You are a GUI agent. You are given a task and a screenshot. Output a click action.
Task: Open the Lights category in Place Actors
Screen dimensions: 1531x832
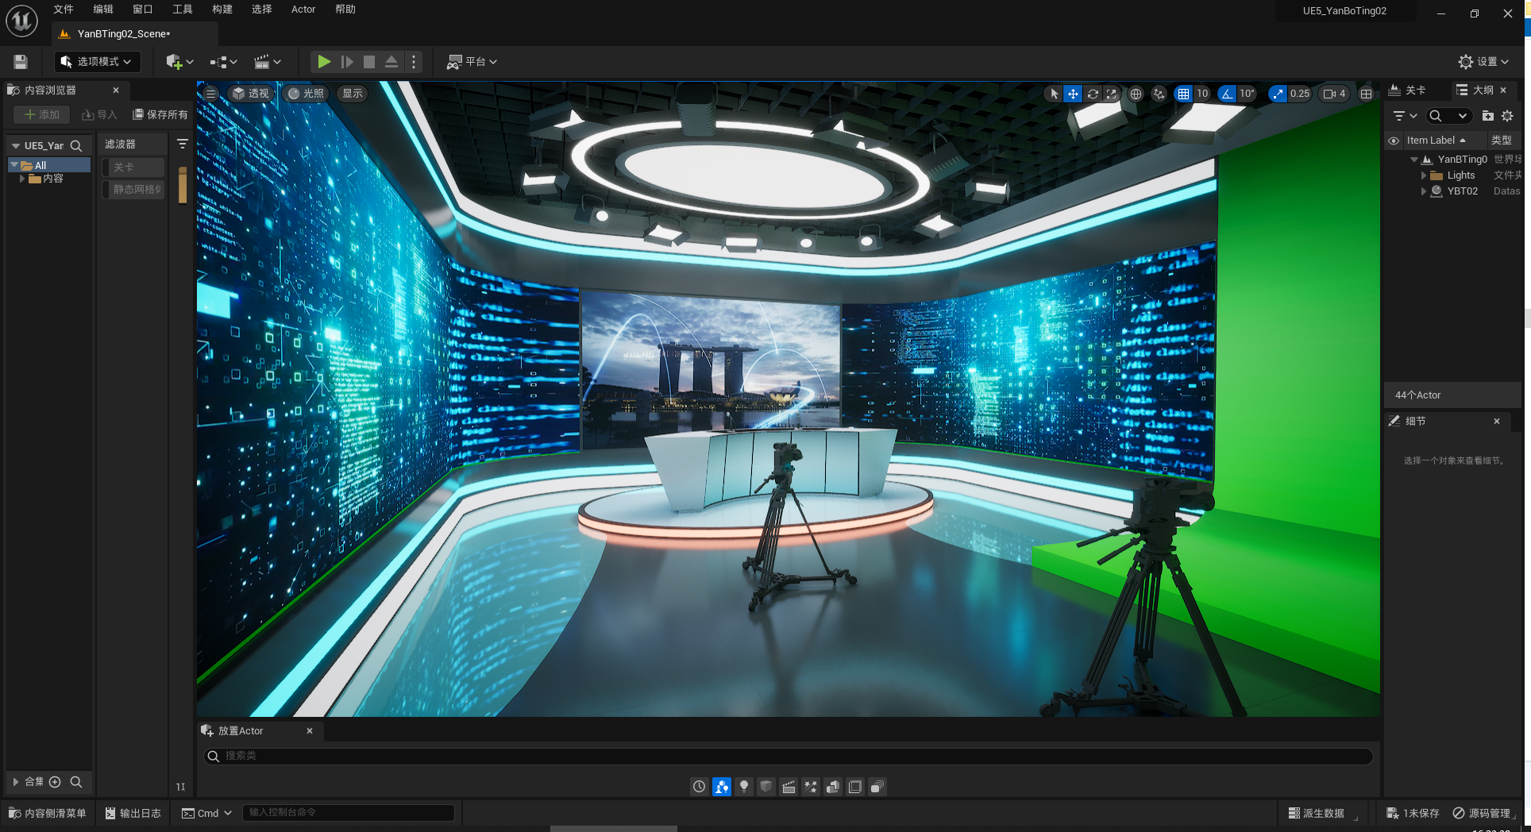(x=744, y=787)
